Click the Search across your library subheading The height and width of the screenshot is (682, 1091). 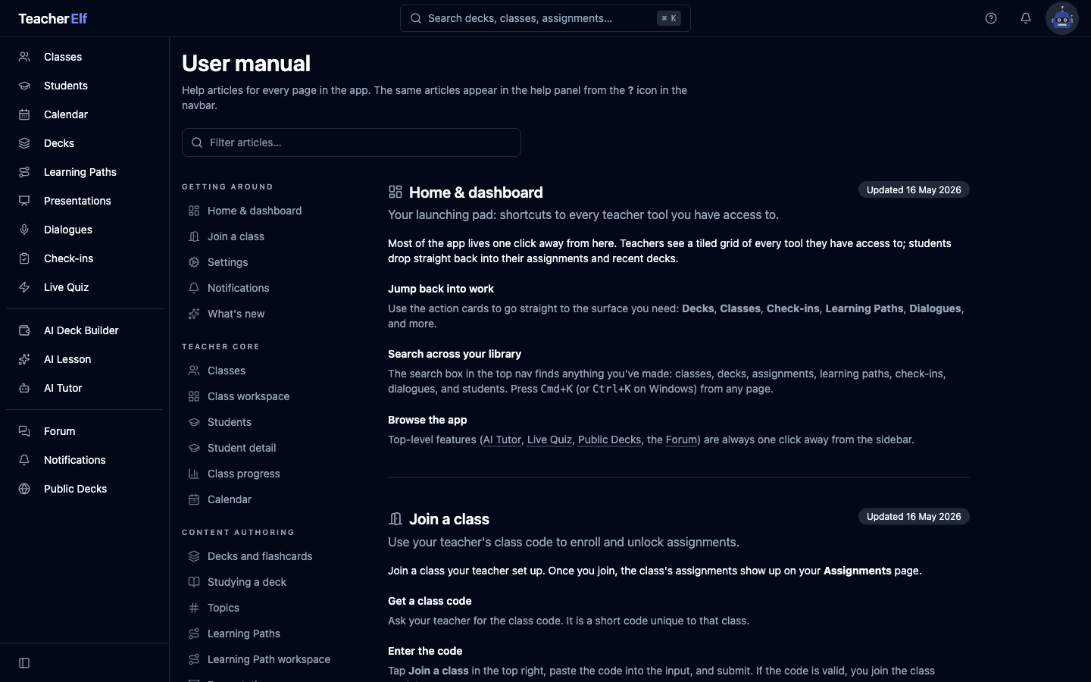click(x=455, y=354)
